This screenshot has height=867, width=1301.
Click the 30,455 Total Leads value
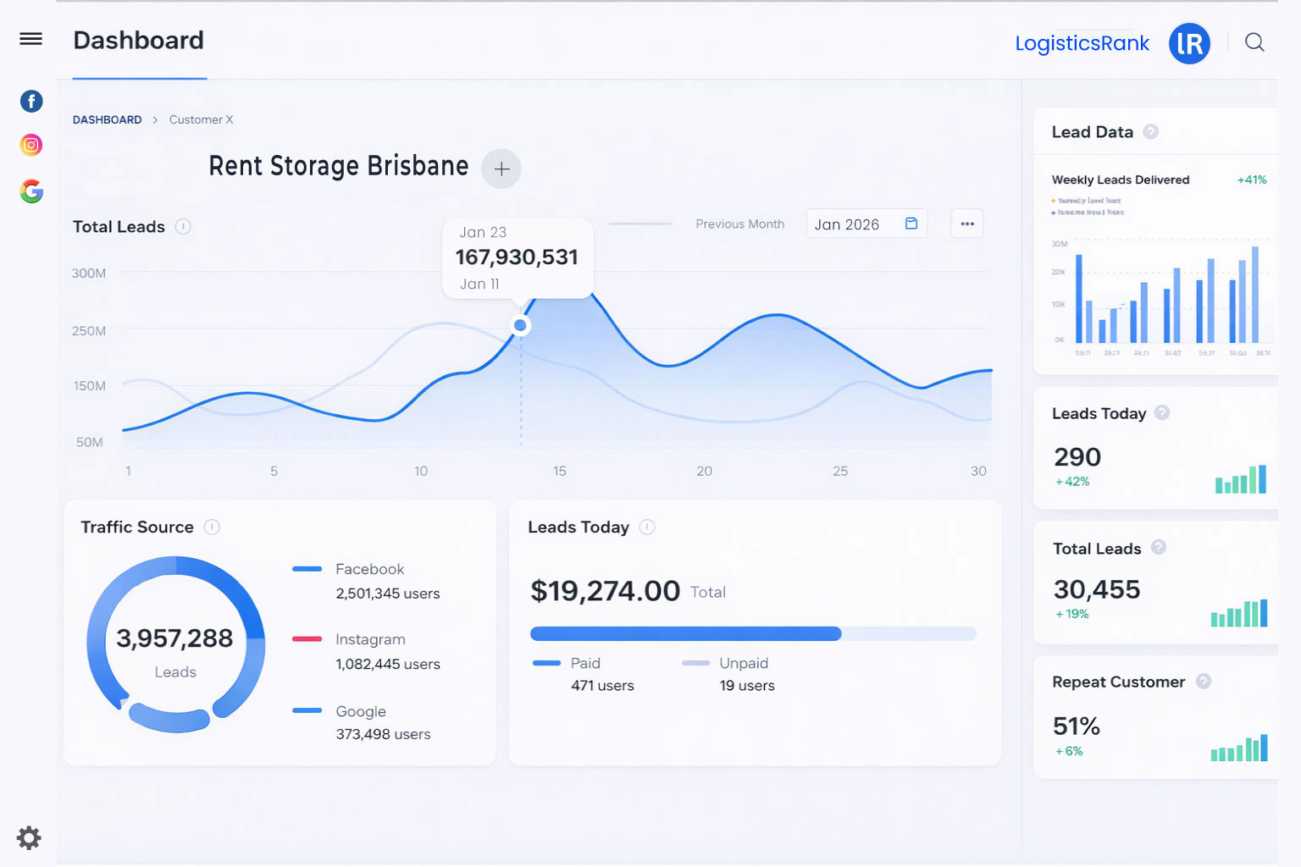click(1097, 589)
